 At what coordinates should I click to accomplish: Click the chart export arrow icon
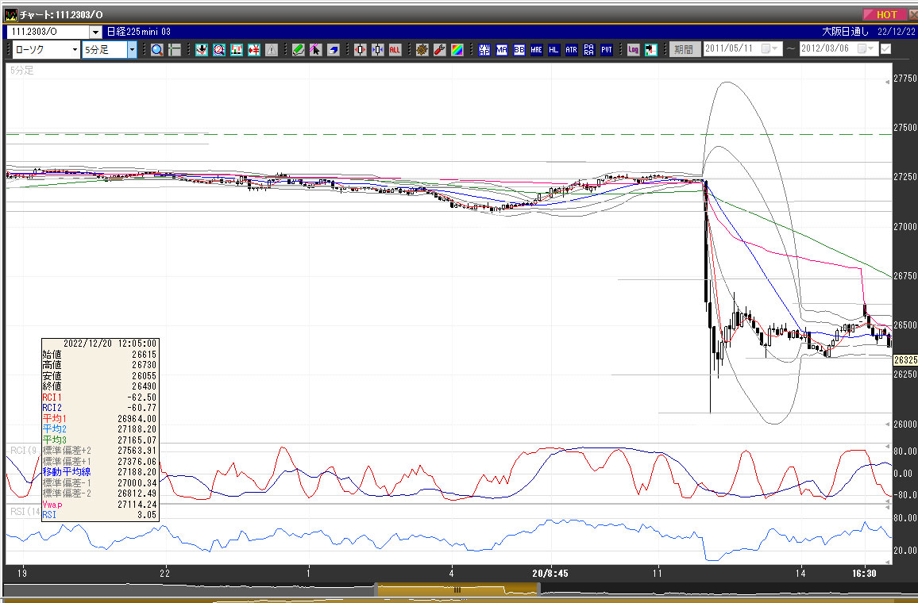tap(651, 50)
